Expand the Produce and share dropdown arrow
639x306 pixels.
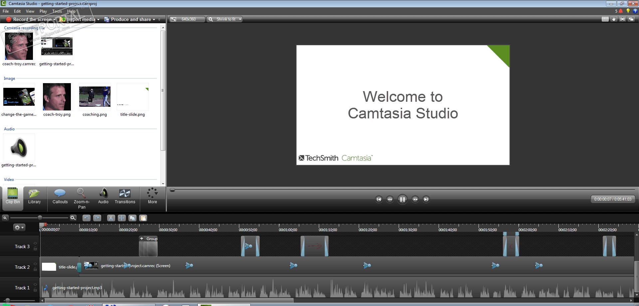(x=154, y=20)
